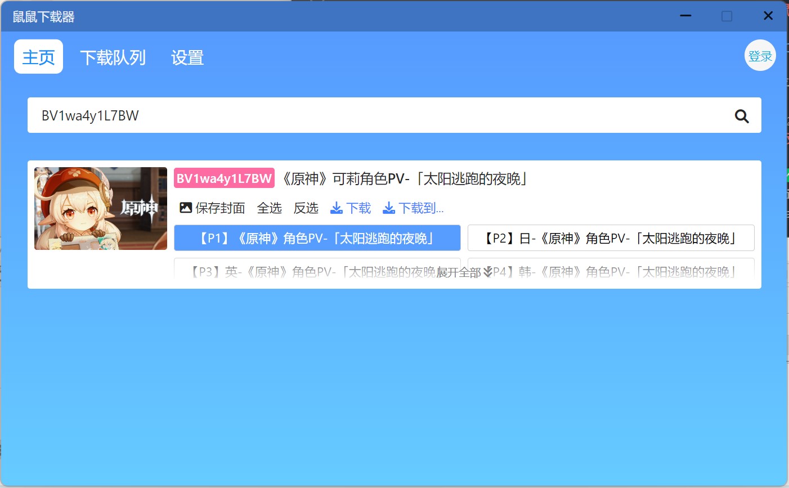Click the 下载到... button
Viewport: 789px width, 488px height.
(413, 208)
